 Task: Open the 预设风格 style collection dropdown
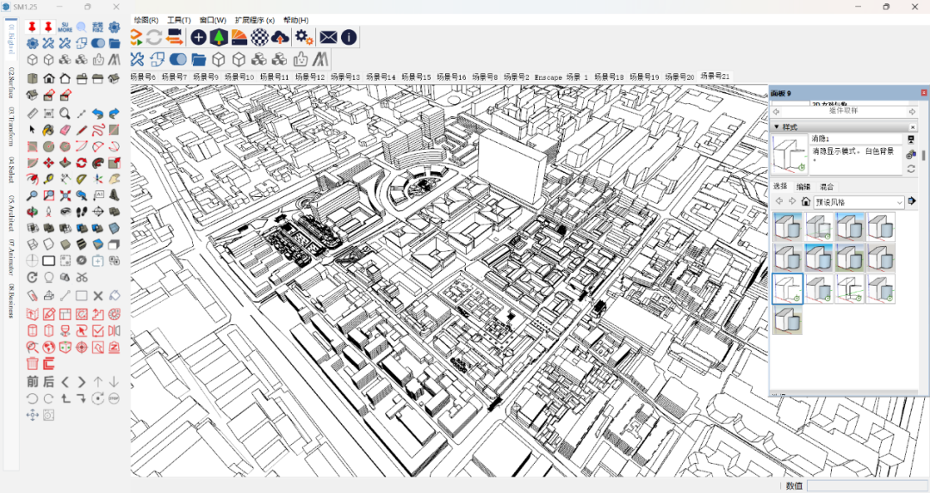click(859, 202)
